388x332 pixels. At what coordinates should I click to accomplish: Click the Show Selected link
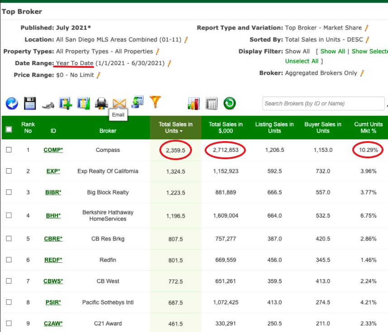click(x=370, y=52)
